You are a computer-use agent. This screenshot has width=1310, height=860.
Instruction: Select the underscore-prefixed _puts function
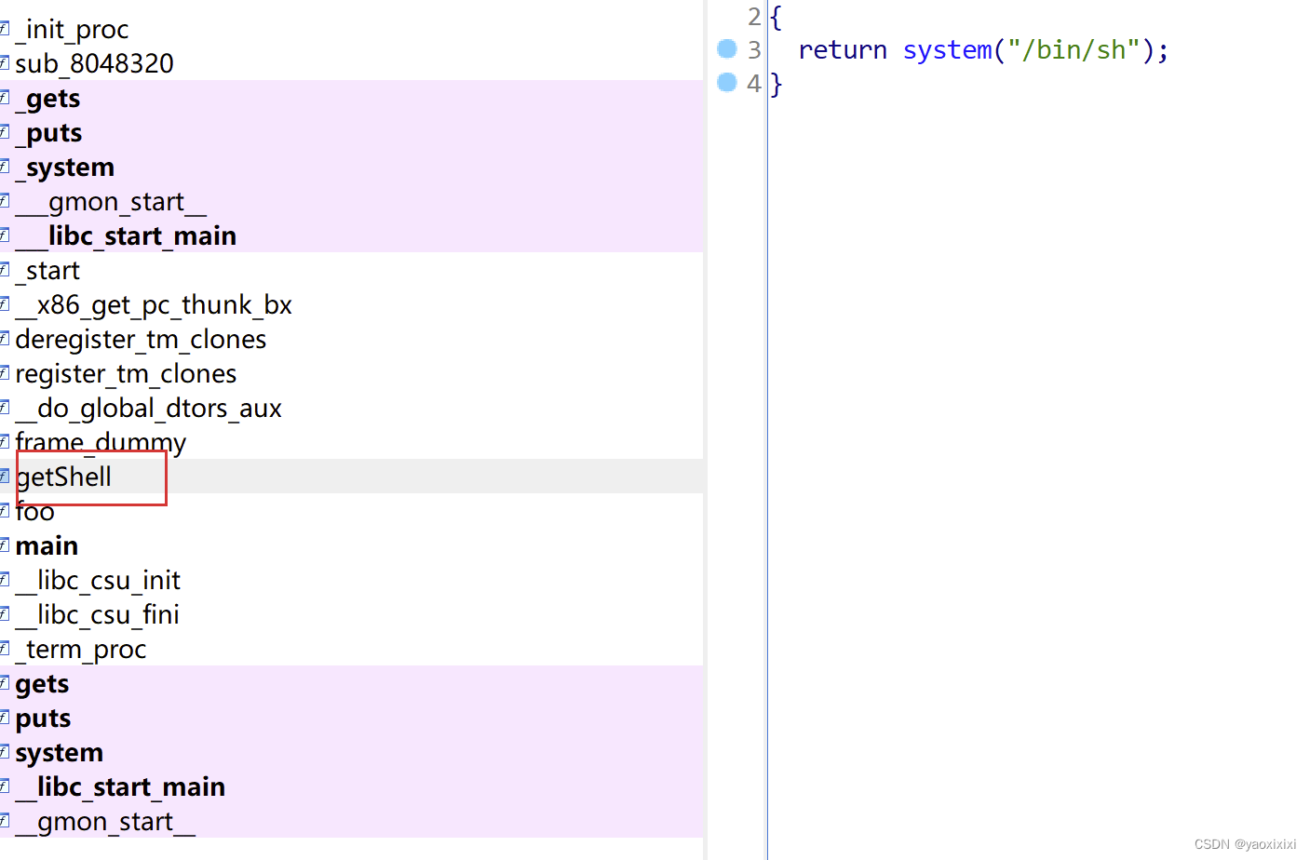[48, 132]
